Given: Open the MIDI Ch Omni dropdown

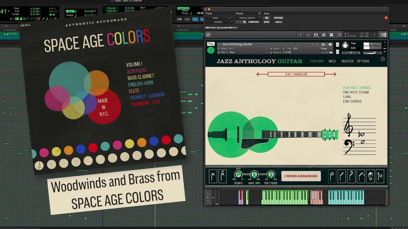Looking at the screenshot, I should [x=243, y=52].
